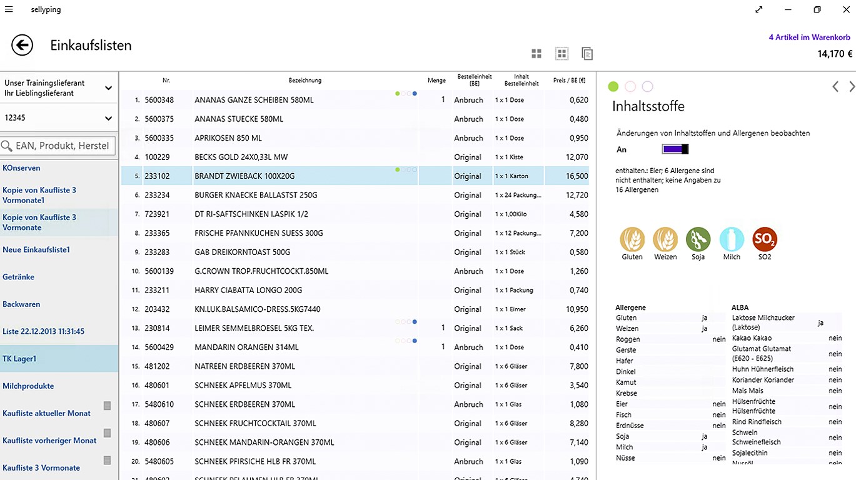Viewport: 856px width, 480px height.
Task: Select the SO2 allergen icon
Action: point(765,239)
